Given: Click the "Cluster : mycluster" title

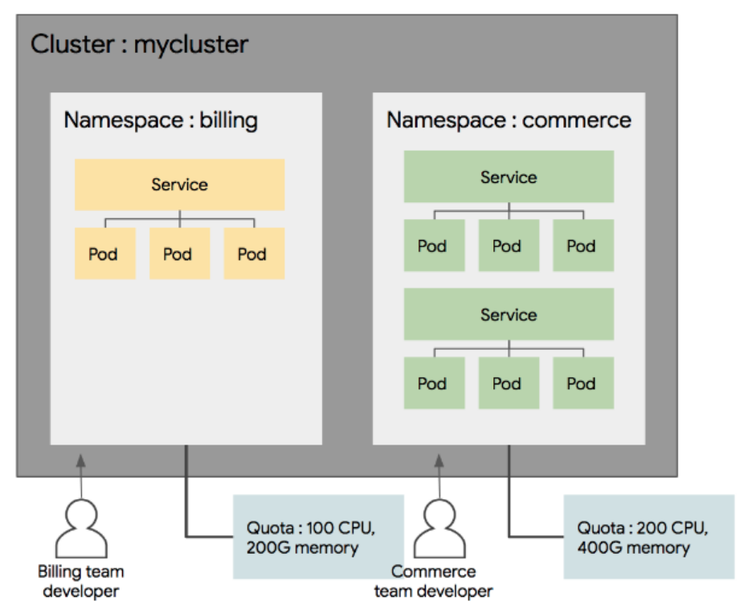Looking at the screenshot, I should coord(139,43).
